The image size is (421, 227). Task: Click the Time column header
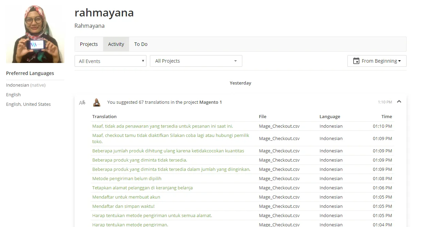387,116
